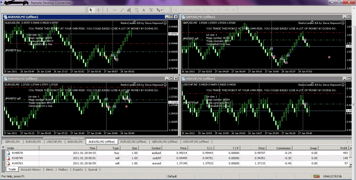Select the equidistant channel tool

pyautogui.click(x=129, y=10)
